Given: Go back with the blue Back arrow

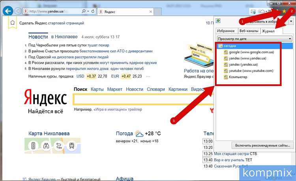Looking at the screenshot, I should point(8,11).
